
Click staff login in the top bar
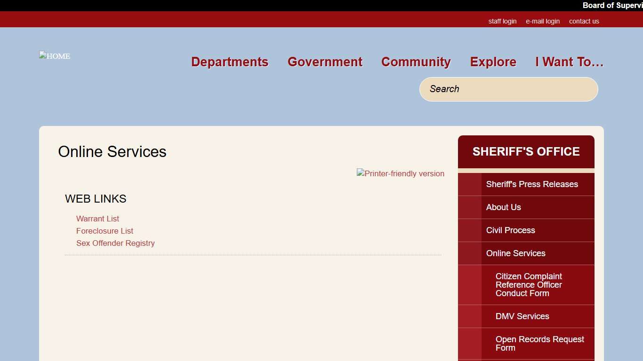pyautogui.click(x=503, y=21)
